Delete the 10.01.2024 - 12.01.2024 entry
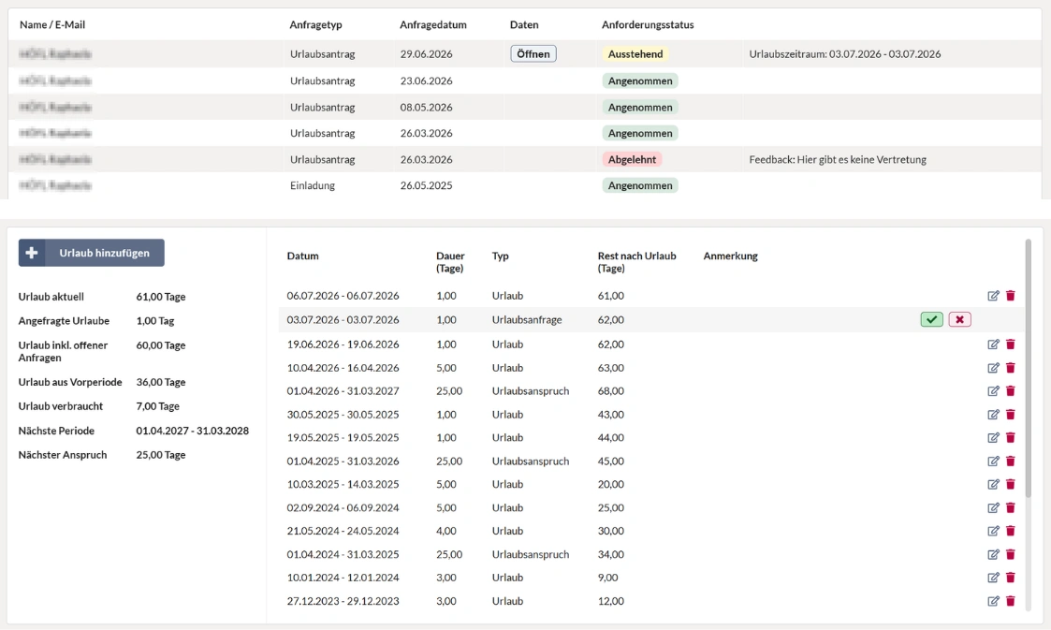 [x=1011, y=577]
